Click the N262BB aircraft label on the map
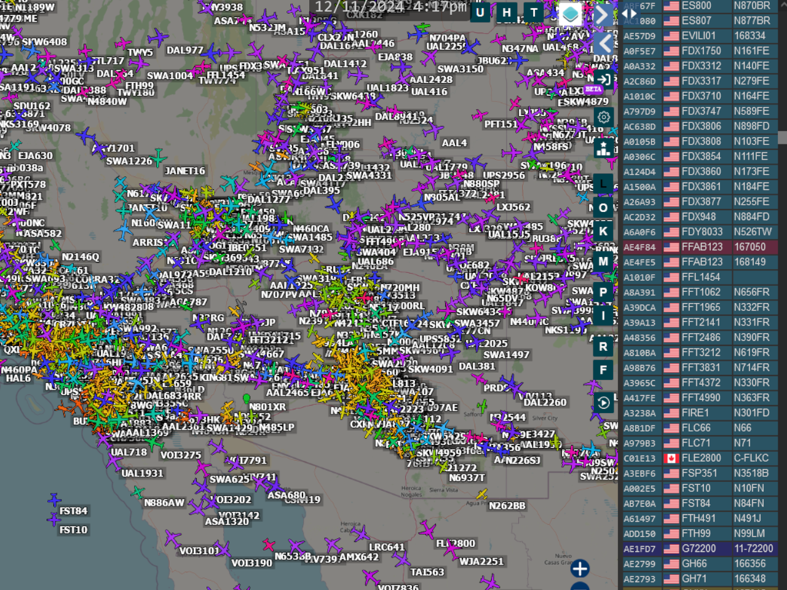The height and width of the screenshot is (590, 787). (507, 506)
